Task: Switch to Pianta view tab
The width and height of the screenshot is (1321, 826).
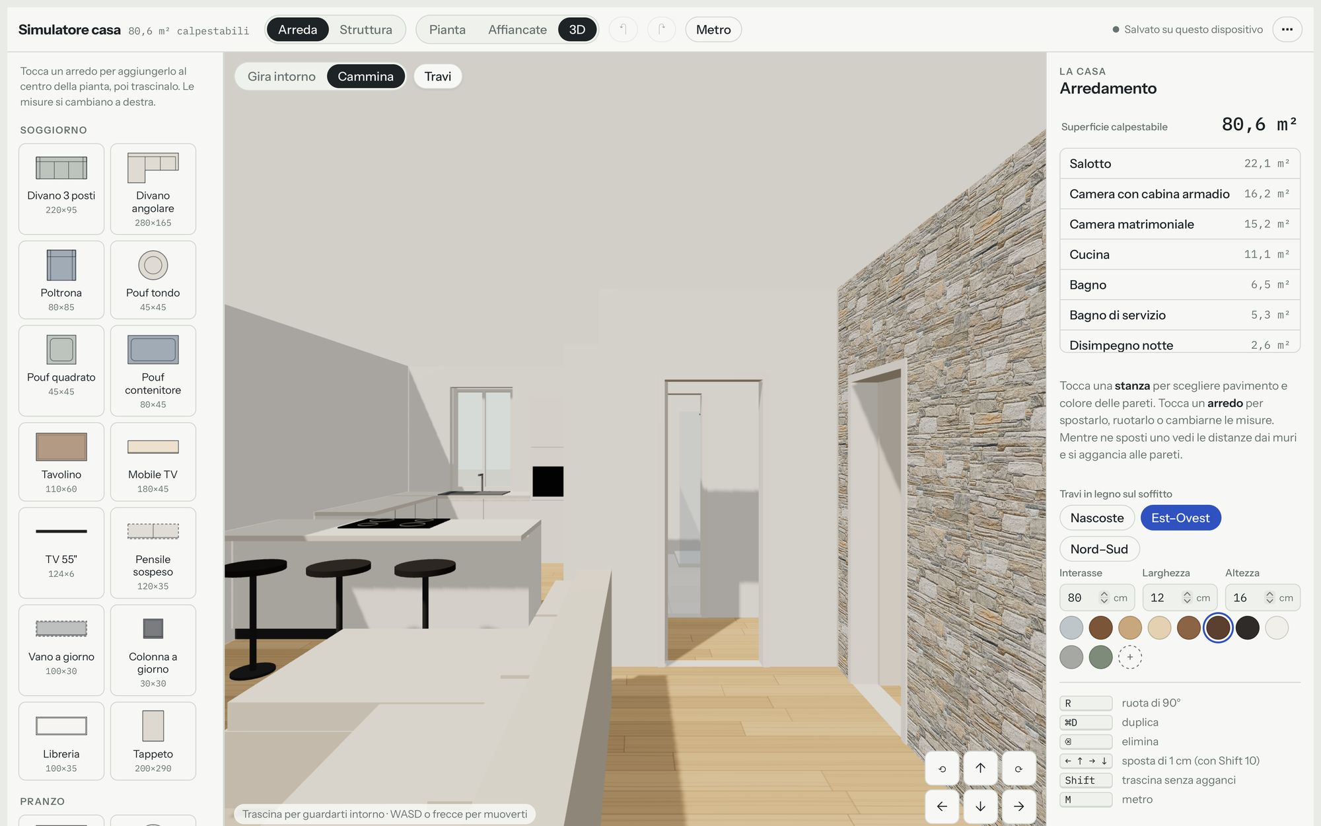Action: 447,30
